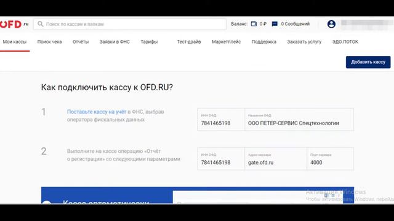
Task: Select the Тест-драйв tab
Action: (189, 42)
